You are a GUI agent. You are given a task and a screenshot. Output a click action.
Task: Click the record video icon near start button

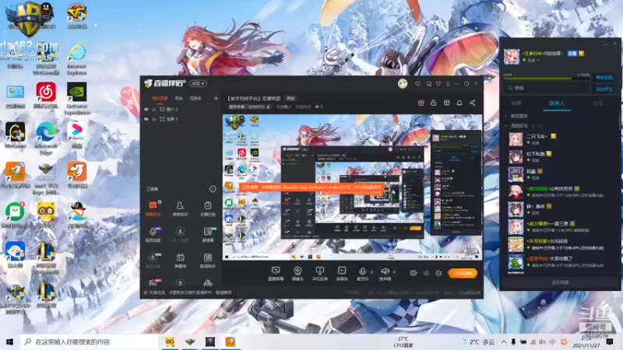[414, 273]
